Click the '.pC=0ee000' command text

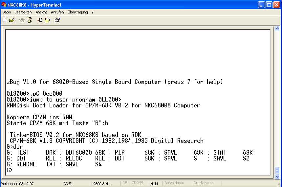coord(46,94)
